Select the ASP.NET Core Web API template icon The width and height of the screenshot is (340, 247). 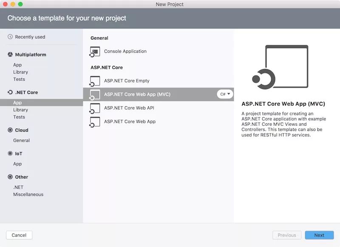click(x=94, y=108)
